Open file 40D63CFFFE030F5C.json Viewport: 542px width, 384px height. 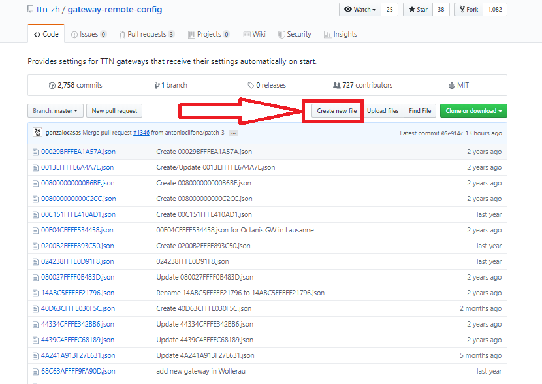click(x=78, y=308)
